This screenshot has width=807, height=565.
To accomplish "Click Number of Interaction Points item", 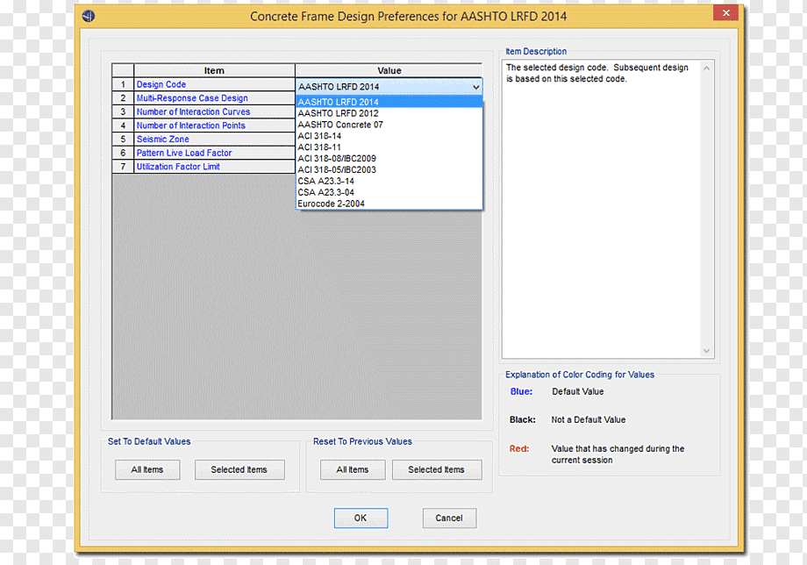I will coord(214,125).
